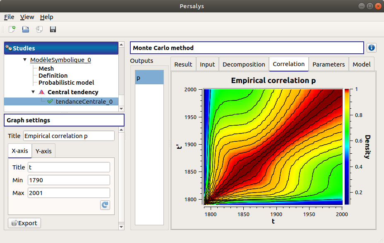Open the Parameters tab
Viewport: 384px width, 243px height.
pos(329,64)
